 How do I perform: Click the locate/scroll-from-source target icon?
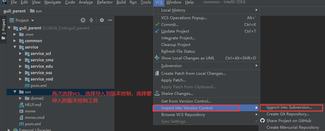[83, 20]
